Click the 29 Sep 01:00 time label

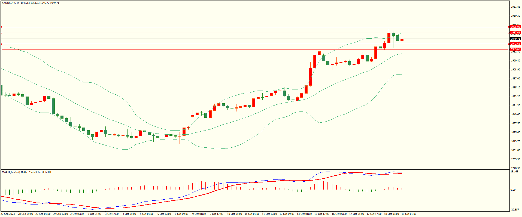click(43, 214)
